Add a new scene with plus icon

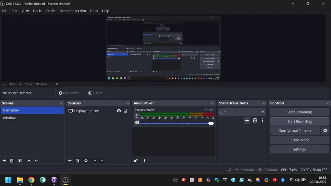click(4, 161)
